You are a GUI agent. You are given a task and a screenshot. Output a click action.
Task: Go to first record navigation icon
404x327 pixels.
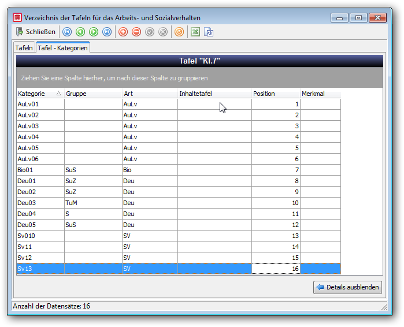tap(67, 32)
